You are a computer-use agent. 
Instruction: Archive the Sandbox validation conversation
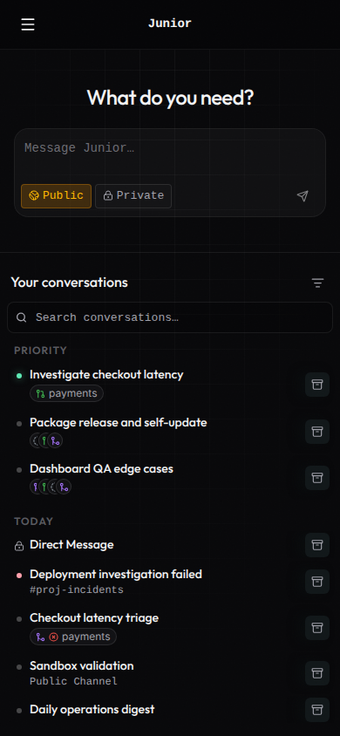tap(317, 673)
